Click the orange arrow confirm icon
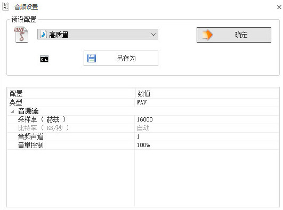This screenshot has width=283, height=210. tap(207, 35)
